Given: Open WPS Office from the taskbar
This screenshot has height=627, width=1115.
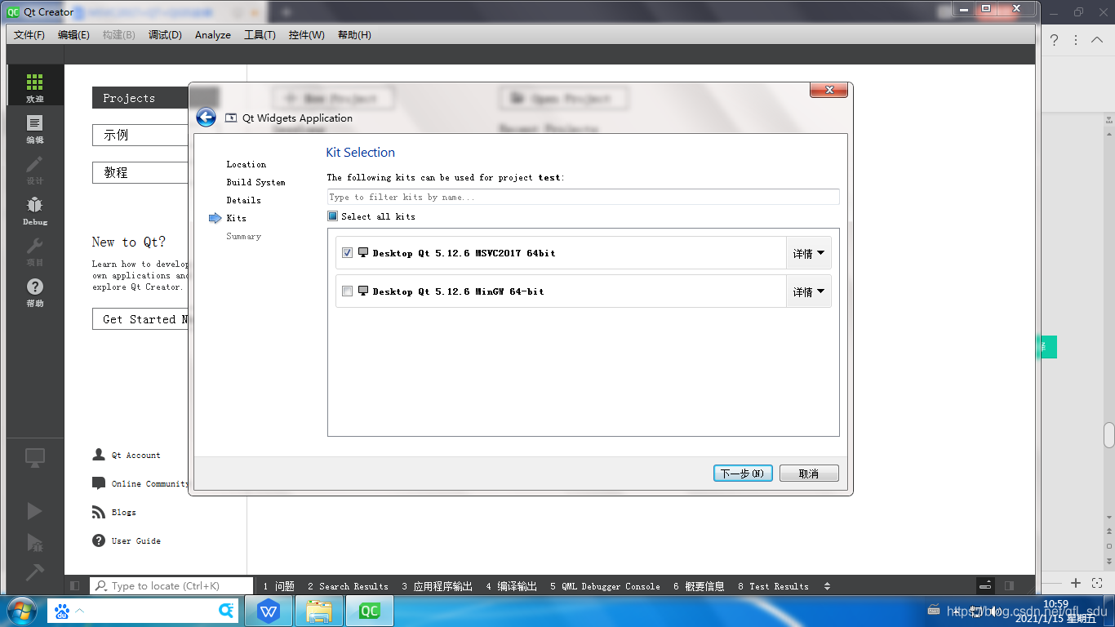Looking at the screenshot, I should [269, 611].
